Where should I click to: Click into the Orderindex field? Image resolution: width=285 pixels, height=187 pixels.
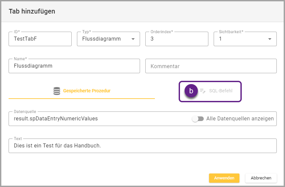coord(177,39)
